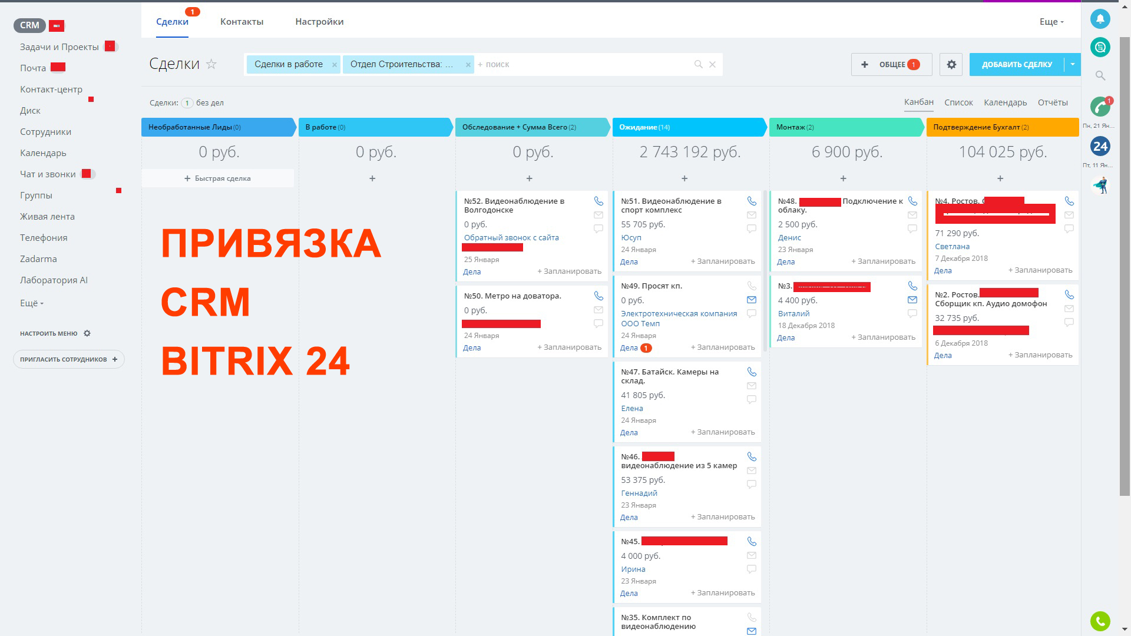
Task: Click the right sidebar search magnifier icon
Action: [1100, 75]
